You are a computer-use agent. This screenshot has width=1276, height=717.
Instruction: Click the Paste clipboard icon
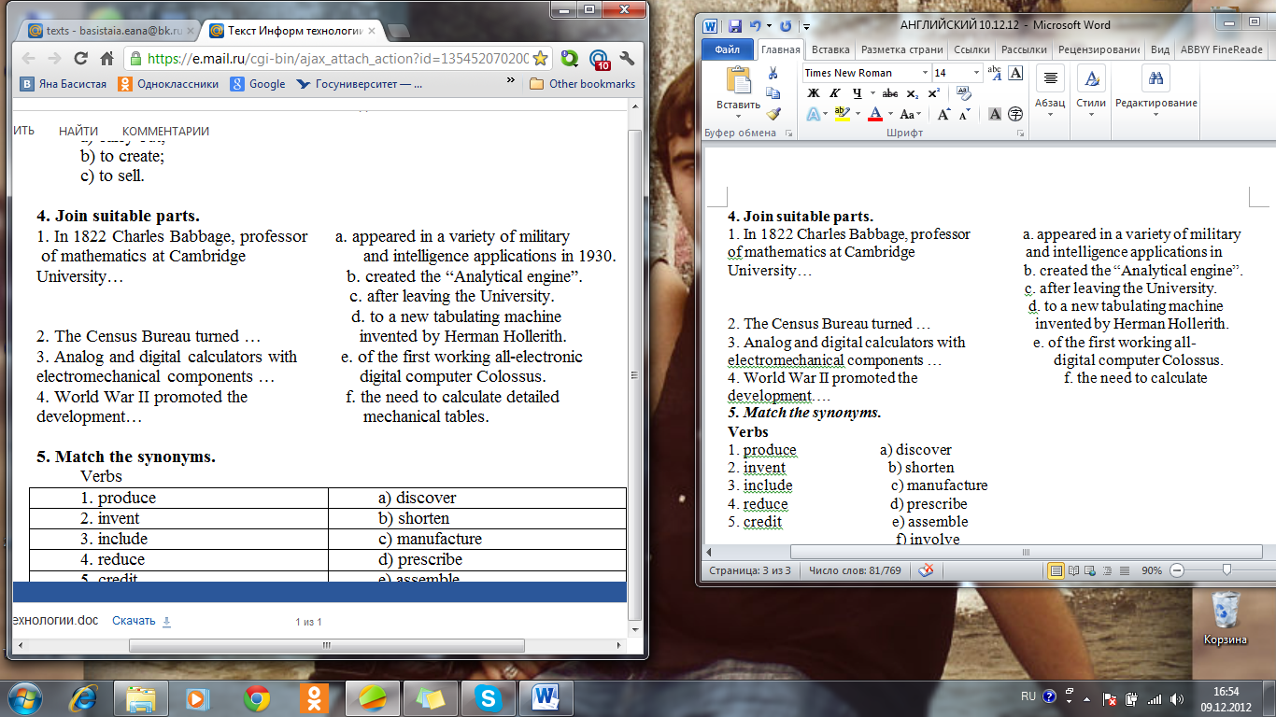pos(738,80)
